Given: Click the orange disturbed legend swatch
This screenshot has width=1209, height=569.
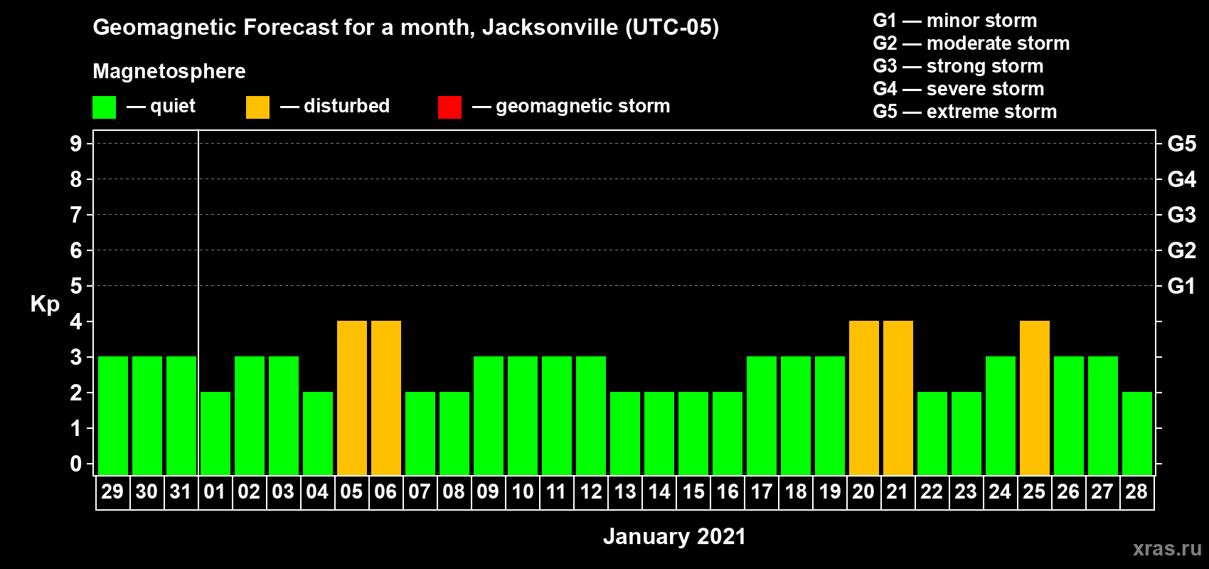Looking at the screenshot, I should tap(257, 107).
